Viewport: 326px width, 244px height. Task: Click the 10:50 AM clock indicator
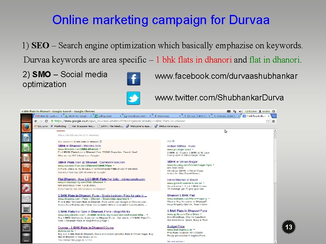[251, 112]
